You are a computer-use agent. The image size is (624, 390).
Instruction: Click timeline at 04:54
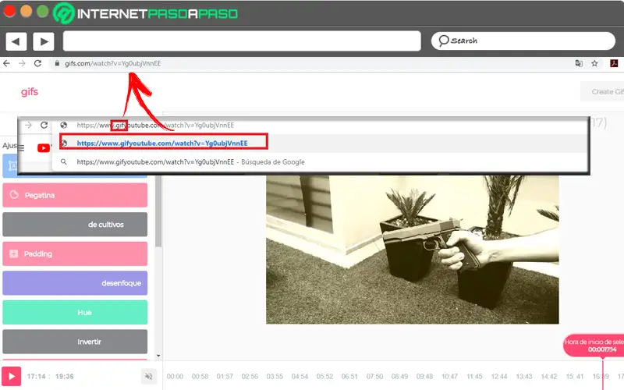click(x=300, y=377)
